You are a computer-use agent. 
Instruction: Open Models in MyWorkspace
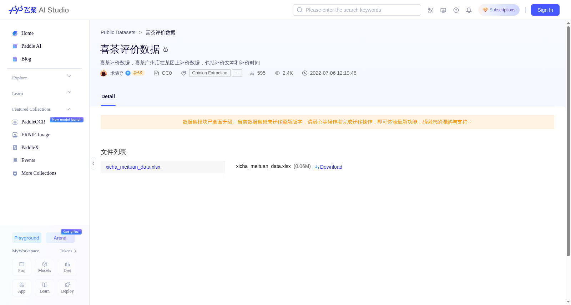(x=45, y=267)
